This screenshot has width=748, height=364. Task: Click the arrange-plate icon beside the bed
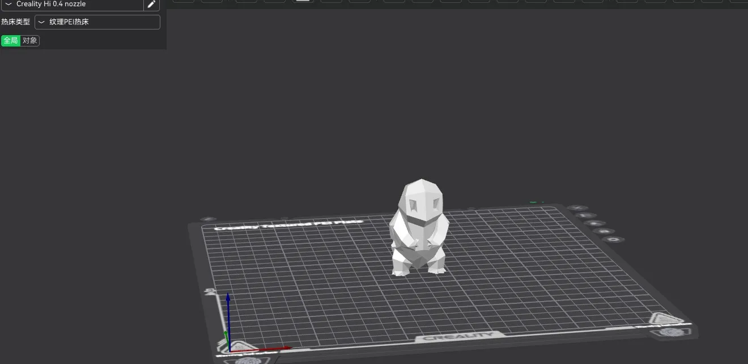(x=595, y=223)
